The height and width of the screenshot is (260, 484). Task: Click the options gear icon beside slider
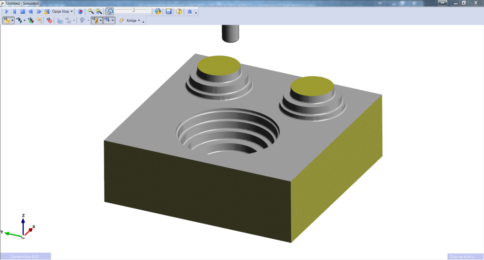[x=158, y=11]
